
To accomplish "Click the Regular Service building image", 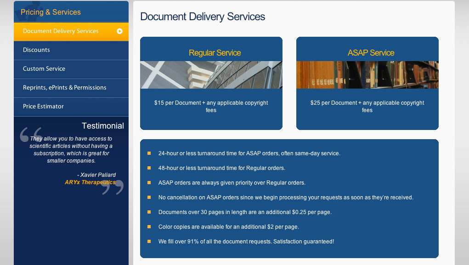I will point(211,75).
